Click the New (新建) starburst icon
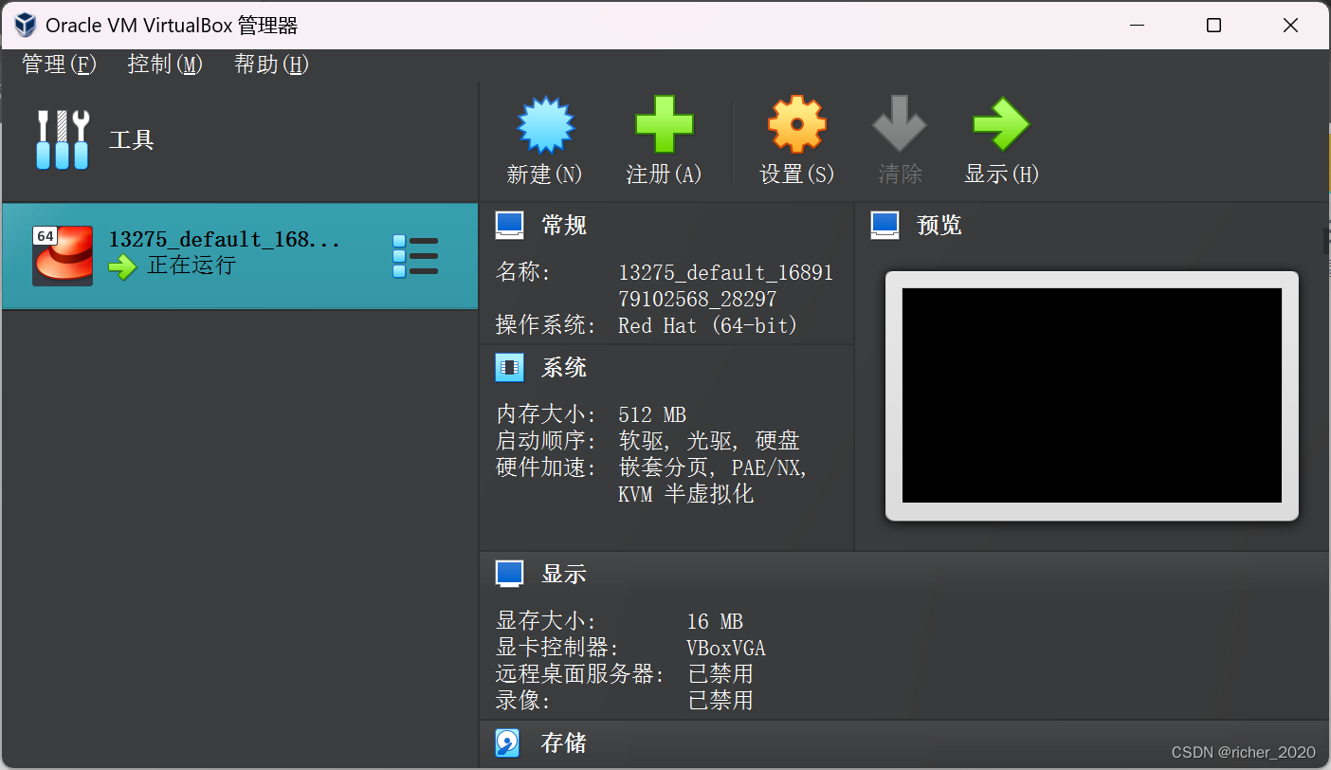Viewport: 1331px width, 770px height. (x=545, y=125)
